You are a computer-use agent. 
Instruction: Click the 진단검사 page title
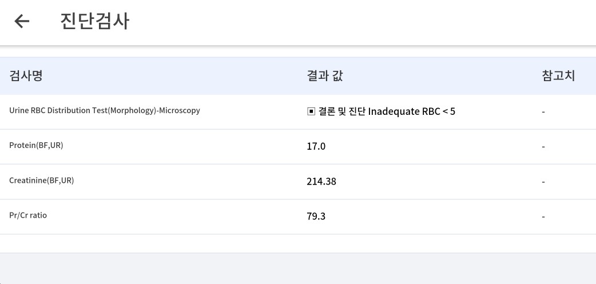click(95, 21)
